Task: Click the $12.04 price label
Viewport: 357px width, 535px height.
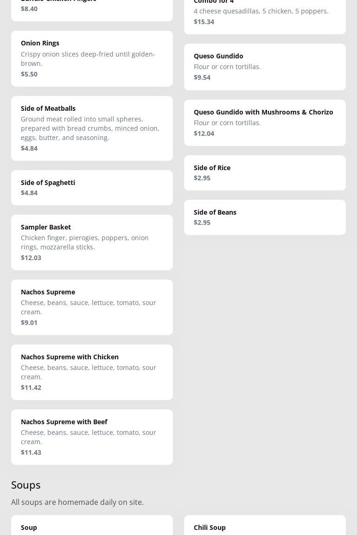Action: click(x=204, y=134)
